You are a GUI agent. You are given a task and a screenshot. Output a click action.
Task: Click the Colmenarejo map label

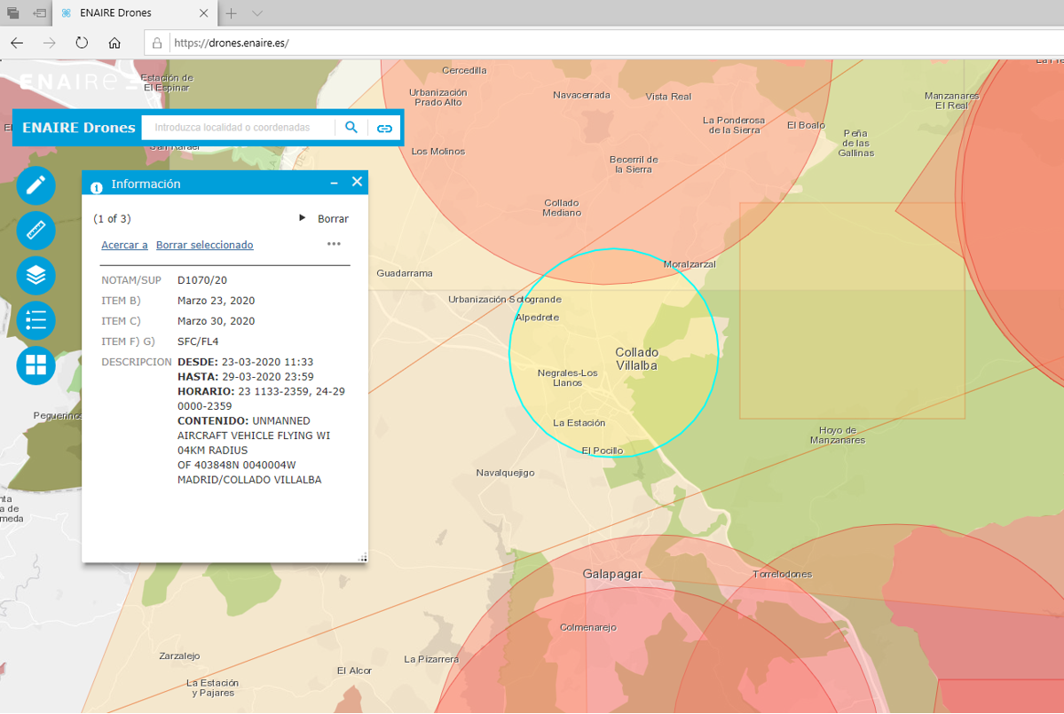pos(588,627)
